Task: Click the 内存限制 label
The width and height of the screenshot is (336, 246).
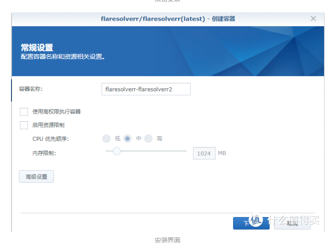Action: pyautogui.click(x=44, y=153)
